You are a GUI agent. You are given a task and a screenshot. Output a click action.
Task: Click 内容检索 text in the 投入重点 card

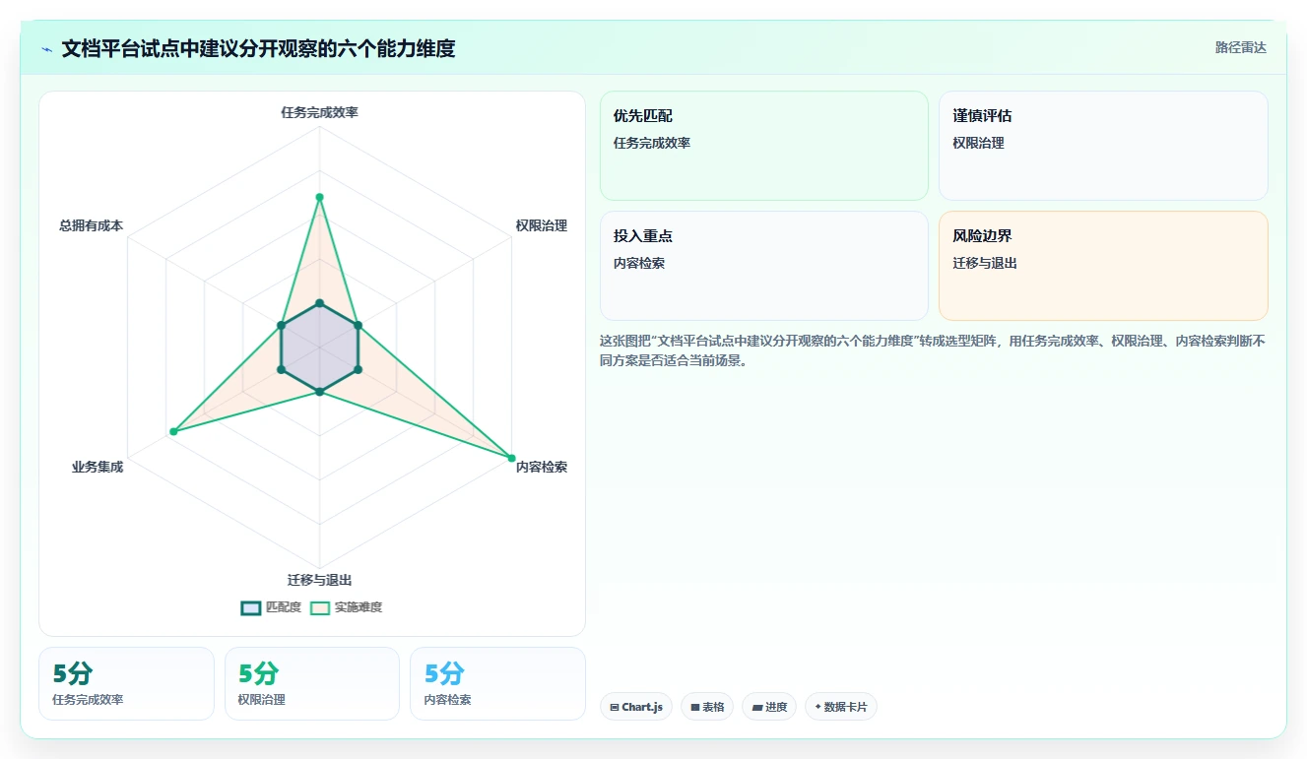tap(639, 263)
